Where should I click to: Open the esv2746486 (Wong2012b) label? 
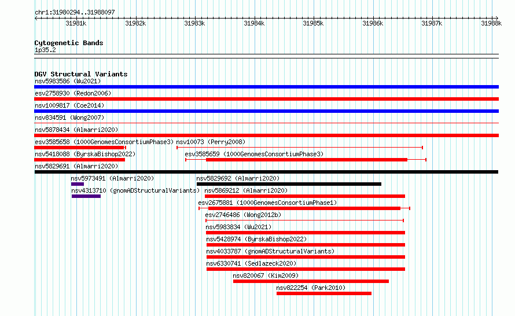pos(243,215)
